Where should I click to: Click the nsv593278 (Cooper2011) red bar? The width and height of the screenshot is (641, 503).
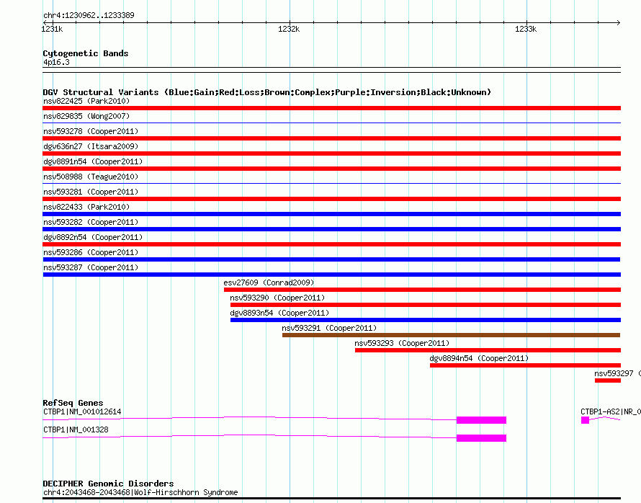point(331,138)
